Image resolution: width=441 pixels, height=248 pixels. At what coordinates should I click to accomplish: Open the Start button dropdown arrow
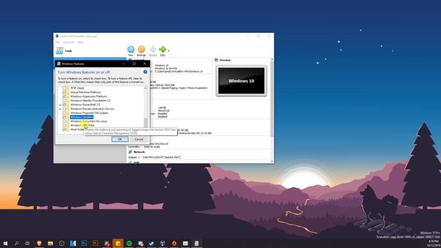[168, 51]
